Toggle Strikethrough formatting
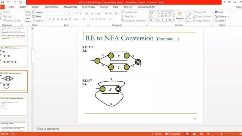242x136 pixels. click(x=66, y=19)
